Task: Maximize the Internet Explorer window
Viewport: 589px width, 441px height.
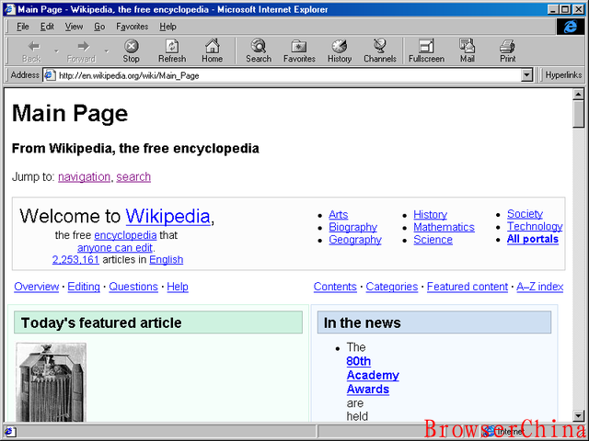Action: click(x=565, y=10)
